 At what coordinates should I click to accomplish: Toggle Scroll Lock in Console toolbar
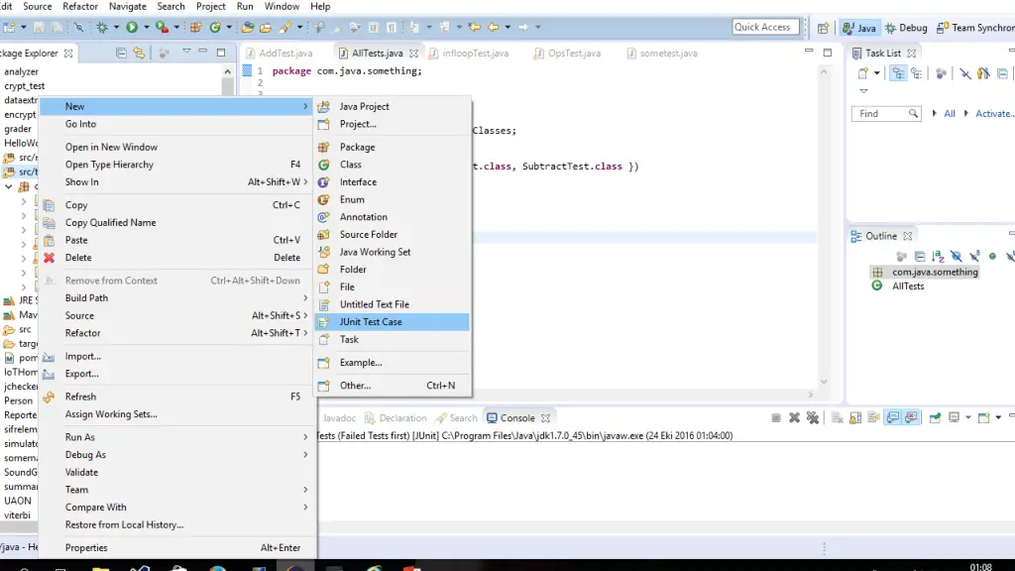855,418
